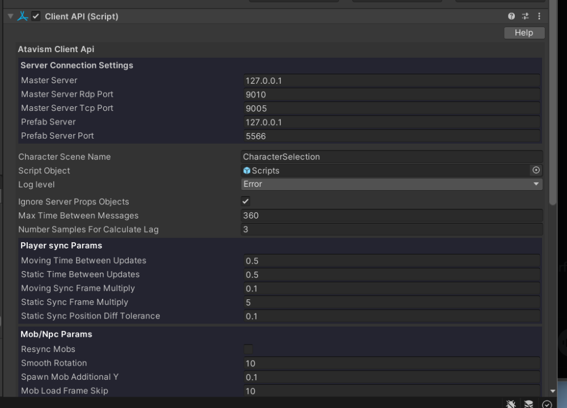Disable the Client API script checkbox
Viewport: 567px width, 408px height.
click(x=36, y=16)
